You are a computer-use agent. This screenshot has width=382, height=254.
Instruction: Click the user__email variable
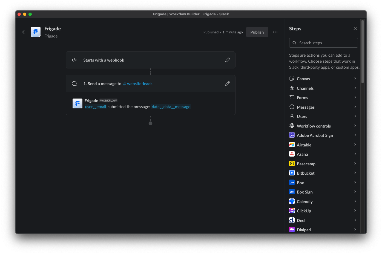click(95, 107)
